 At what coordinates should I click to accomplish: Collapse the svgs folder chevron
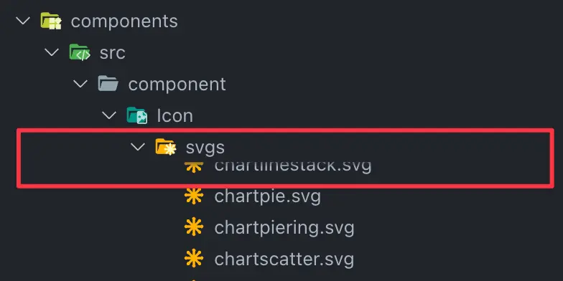138,146
